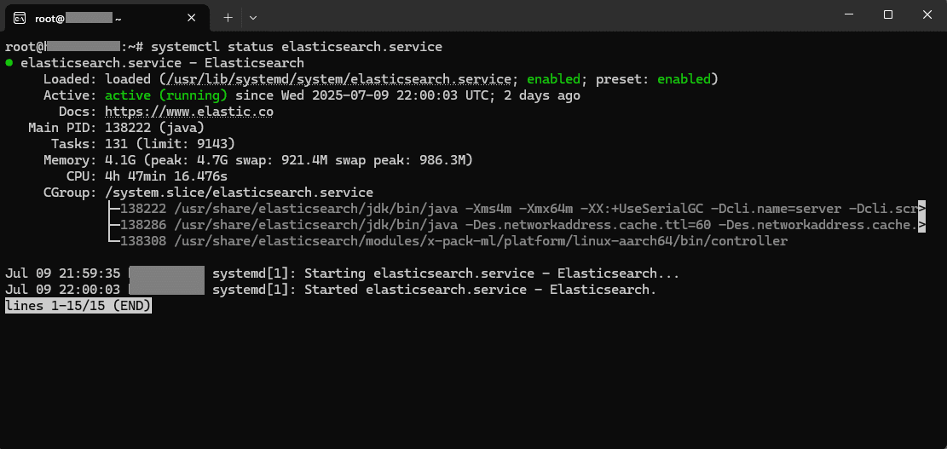Screen dimensions: 947x449
Task: Click the "lines 1-15/15 (END)" pager indicator
Action: pos(78,306)
